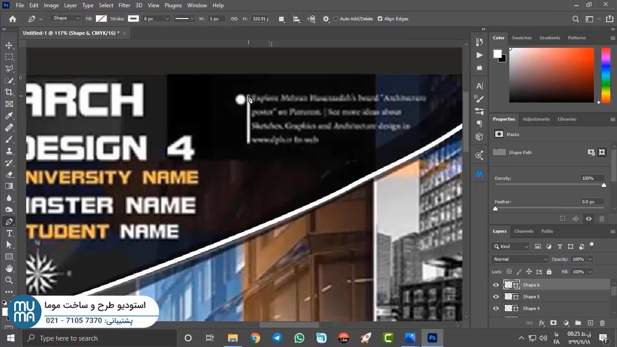Image resolution: width=617 pixels, height=347 pixels.
Task: Open the Shape tool mode dropdown
Action: (66, 19)
